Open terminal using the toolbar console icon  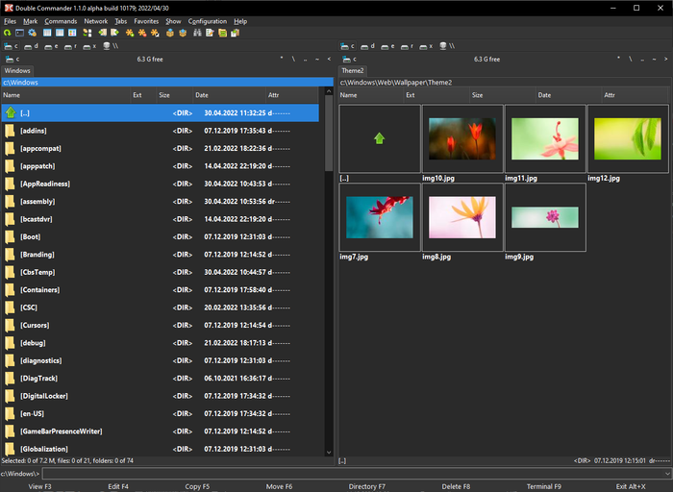click(19, 33)
